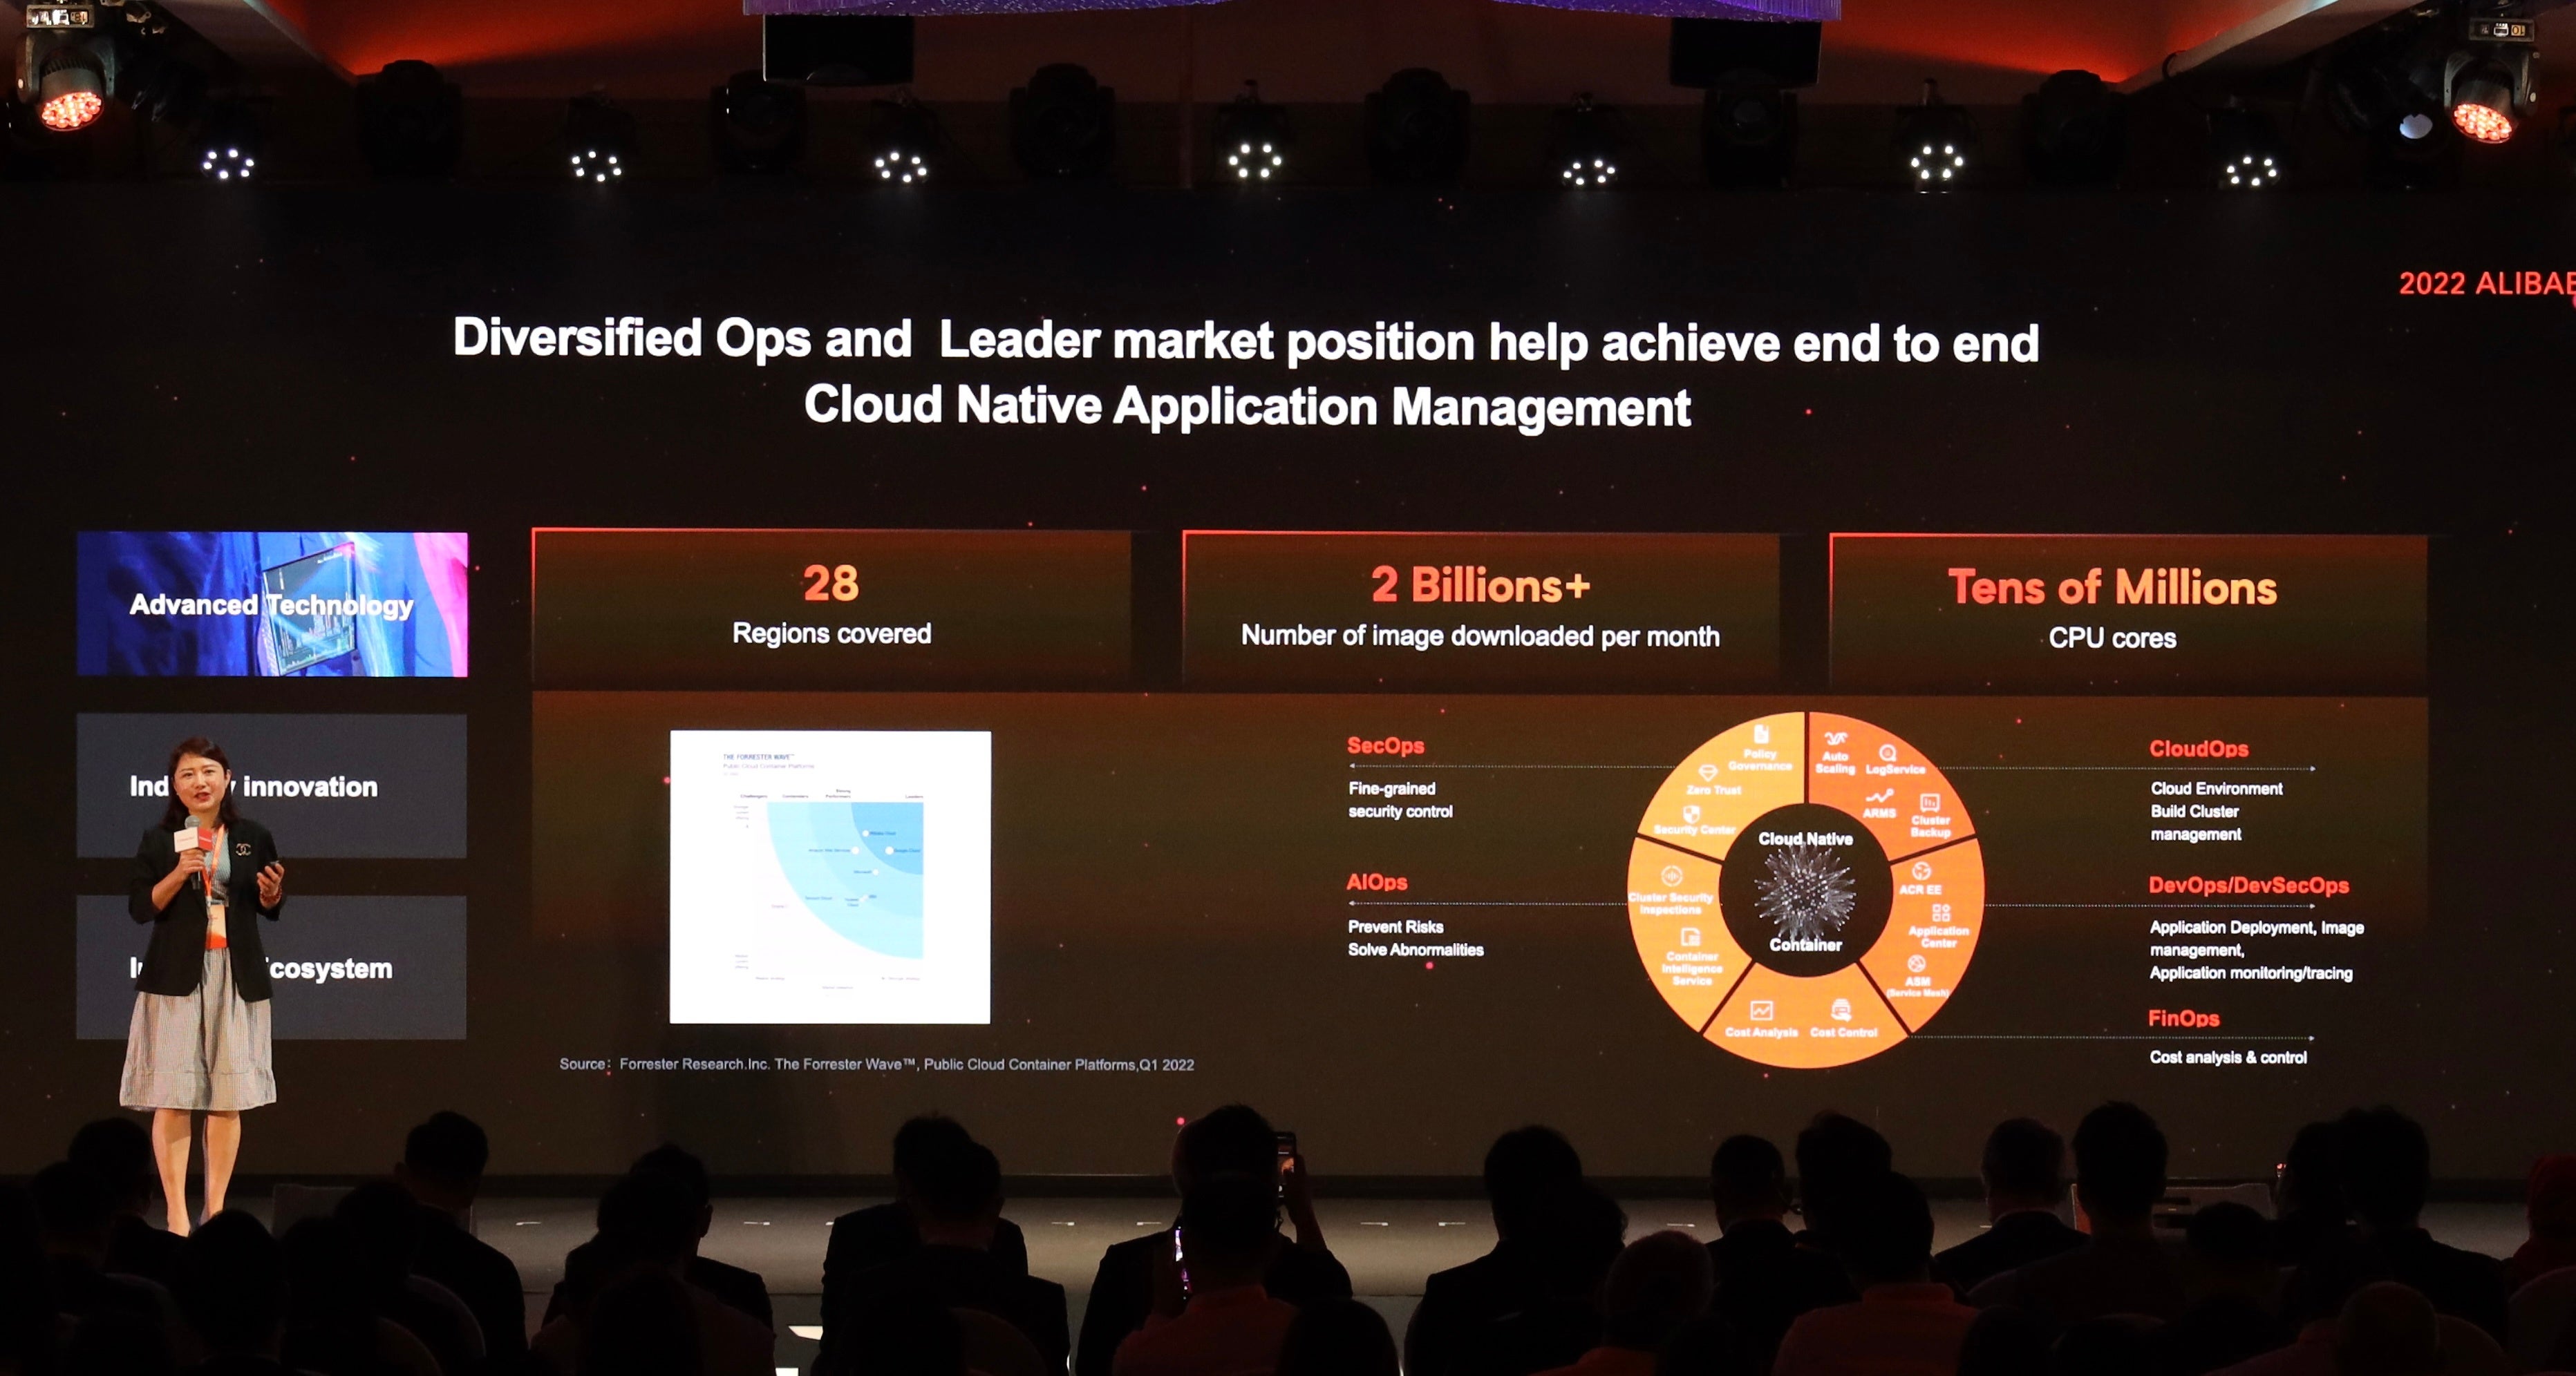The width and height of the screenshot is (2576, 1376).
Task: Select the Container Intelligence Service icon
Action: pos(1690,937)
